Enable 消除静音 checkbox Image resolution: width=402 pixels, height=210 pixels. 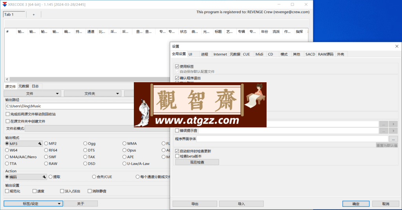(x=90, y=191)
